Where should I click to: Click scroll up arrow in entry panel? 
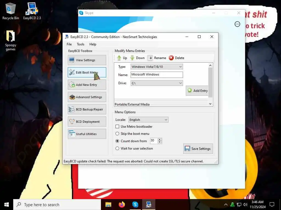pyautogui.click(x=210, y=65)
